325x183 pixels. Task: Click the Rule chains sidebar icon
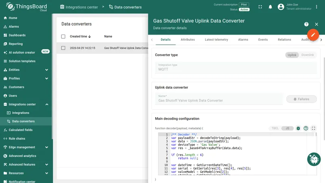point(5,139)
